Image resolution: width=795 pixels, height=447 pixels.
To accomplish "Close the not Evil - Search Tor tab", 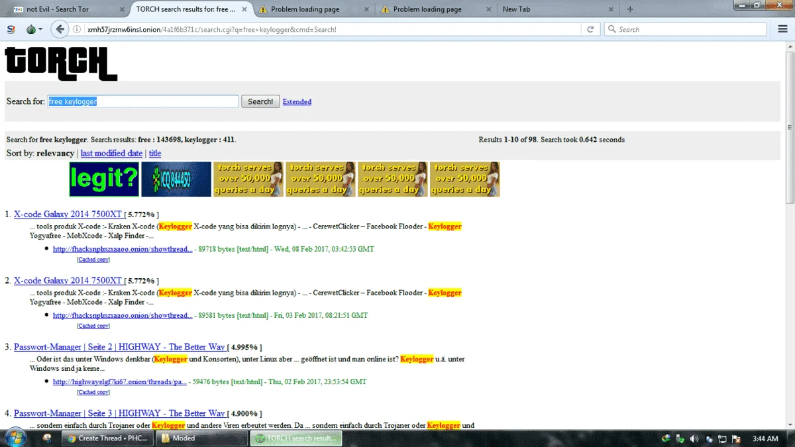I will [123, 9].
